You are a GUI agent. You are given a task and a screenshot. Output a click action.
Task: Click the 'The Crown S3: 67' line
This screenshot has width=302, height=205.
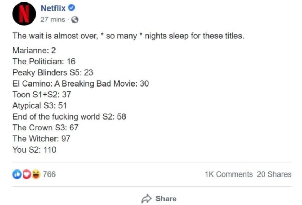[x=45, y=128]
